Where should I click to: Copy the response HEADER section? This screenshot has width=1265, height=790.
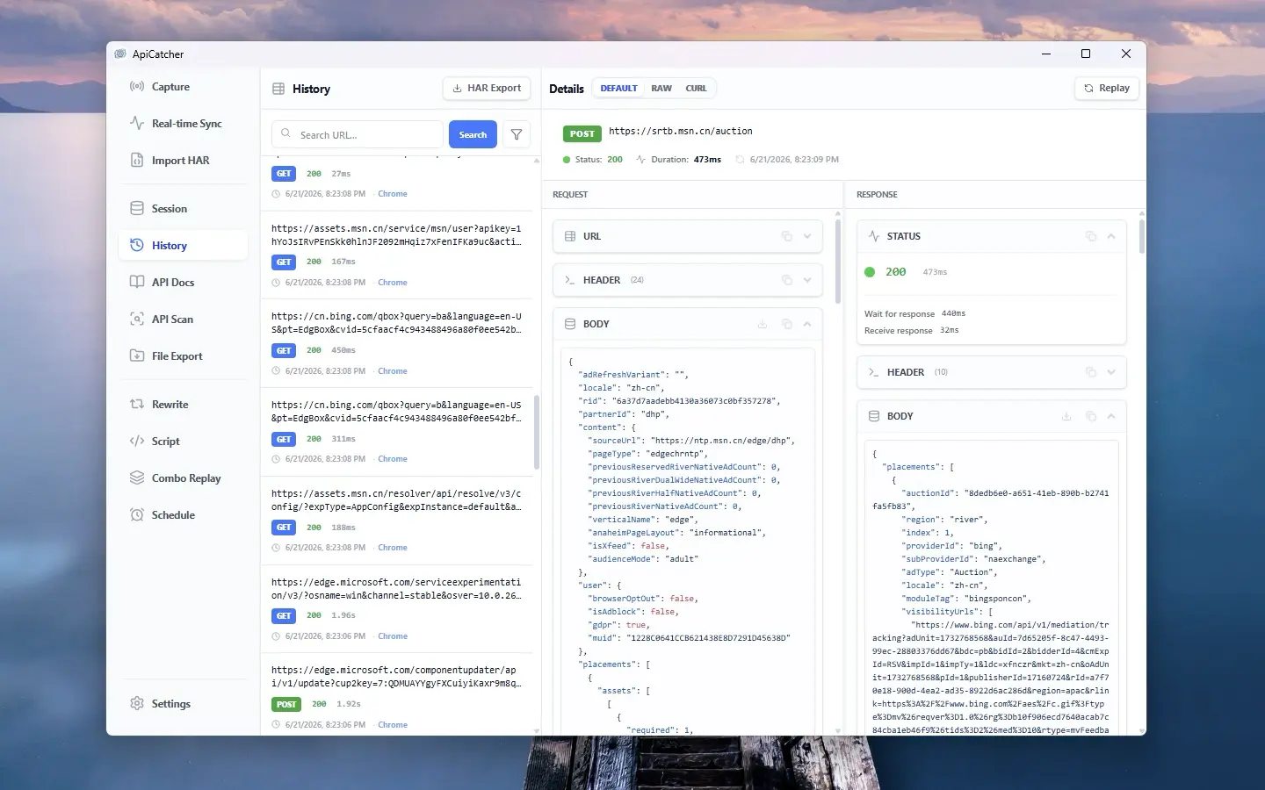(1091, 372)
